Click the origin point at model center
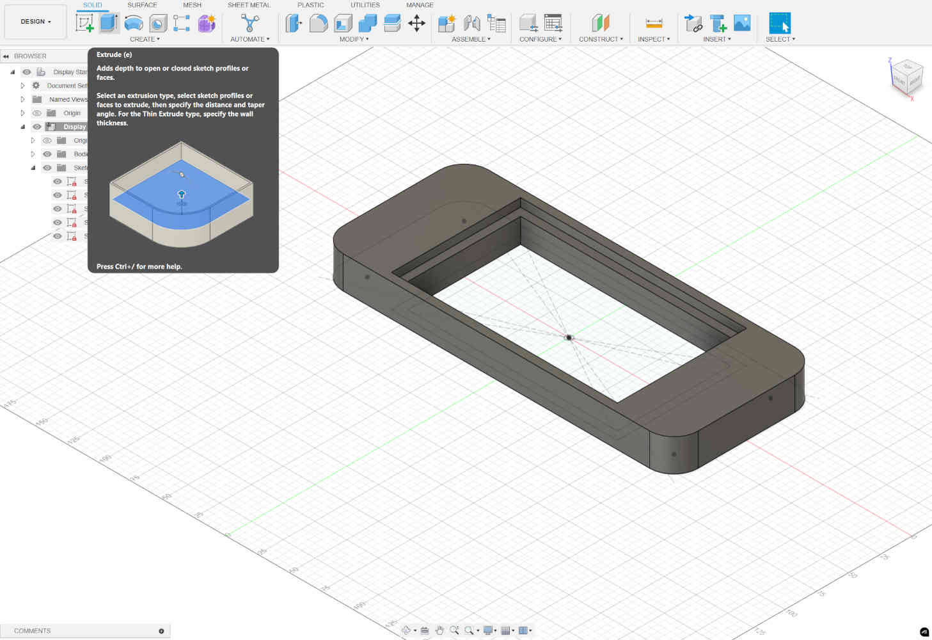Image resolution: width=932 pixels, height=640 pixels. [569, 337]
